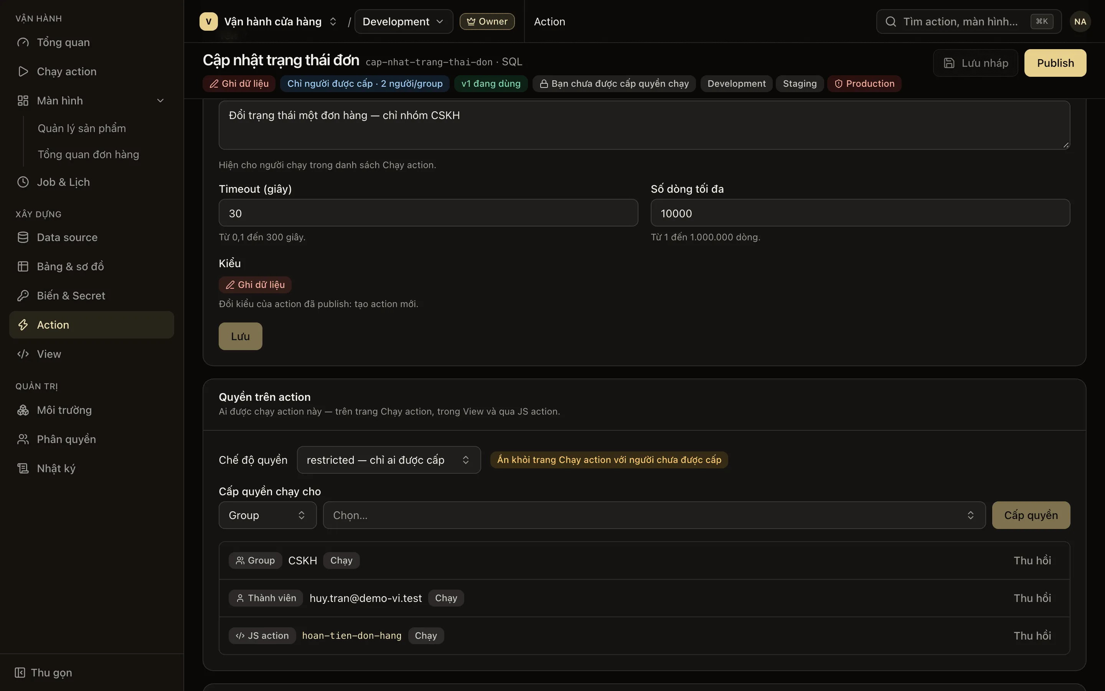
Task: Click the Môi trường icon
Action: coord(23,410)
